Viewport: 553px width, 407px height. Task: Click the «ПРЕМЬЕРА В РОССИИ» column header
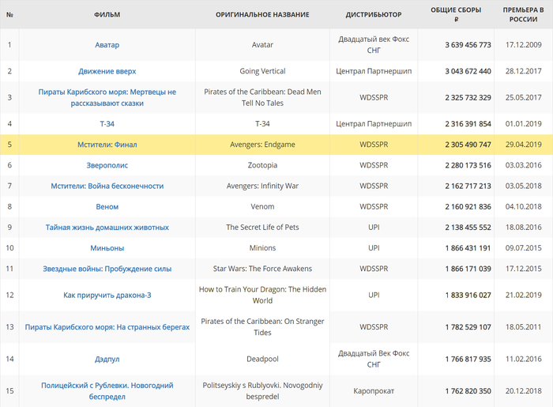click(523, 14)
